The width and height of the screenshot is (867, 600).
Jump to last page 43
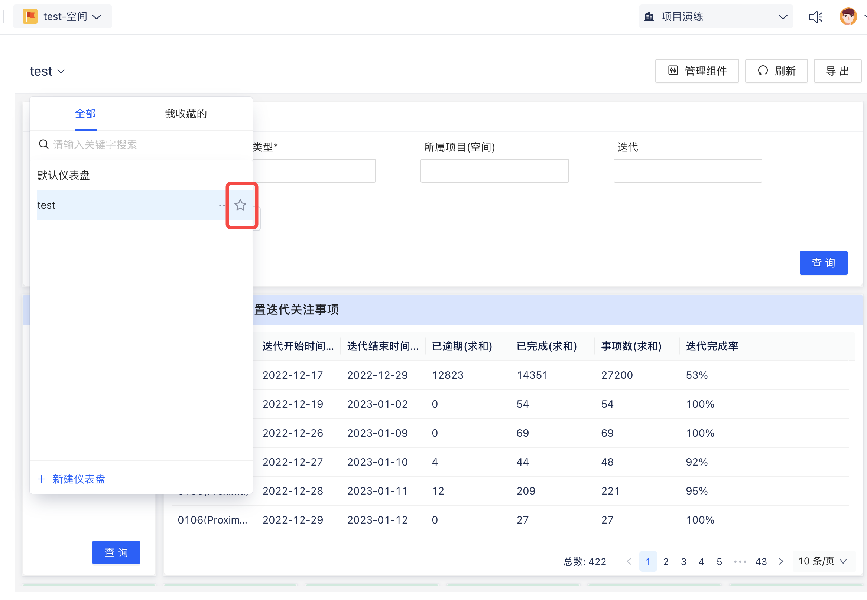(761, 562)
